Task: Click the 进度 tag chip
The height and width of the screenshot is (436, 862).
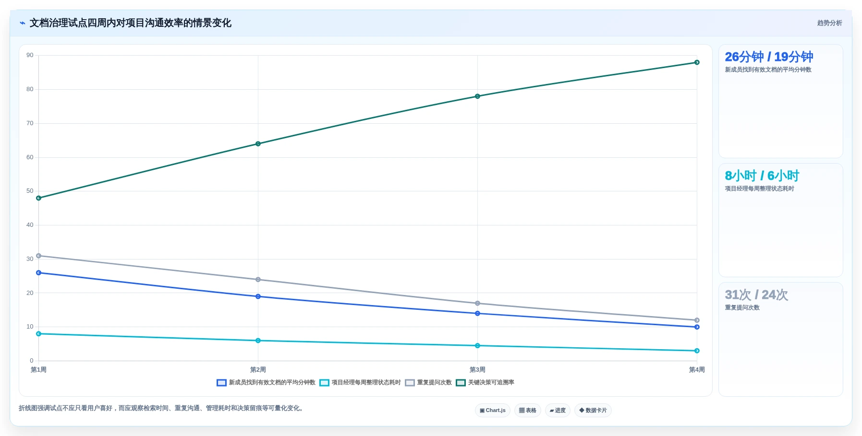Action: 558,411
